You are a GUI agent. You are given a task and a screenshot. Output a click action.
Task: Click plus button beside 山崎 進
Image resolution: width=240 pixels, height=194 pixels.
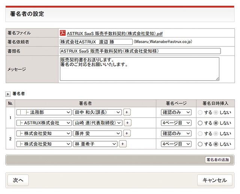click(127, 123)
